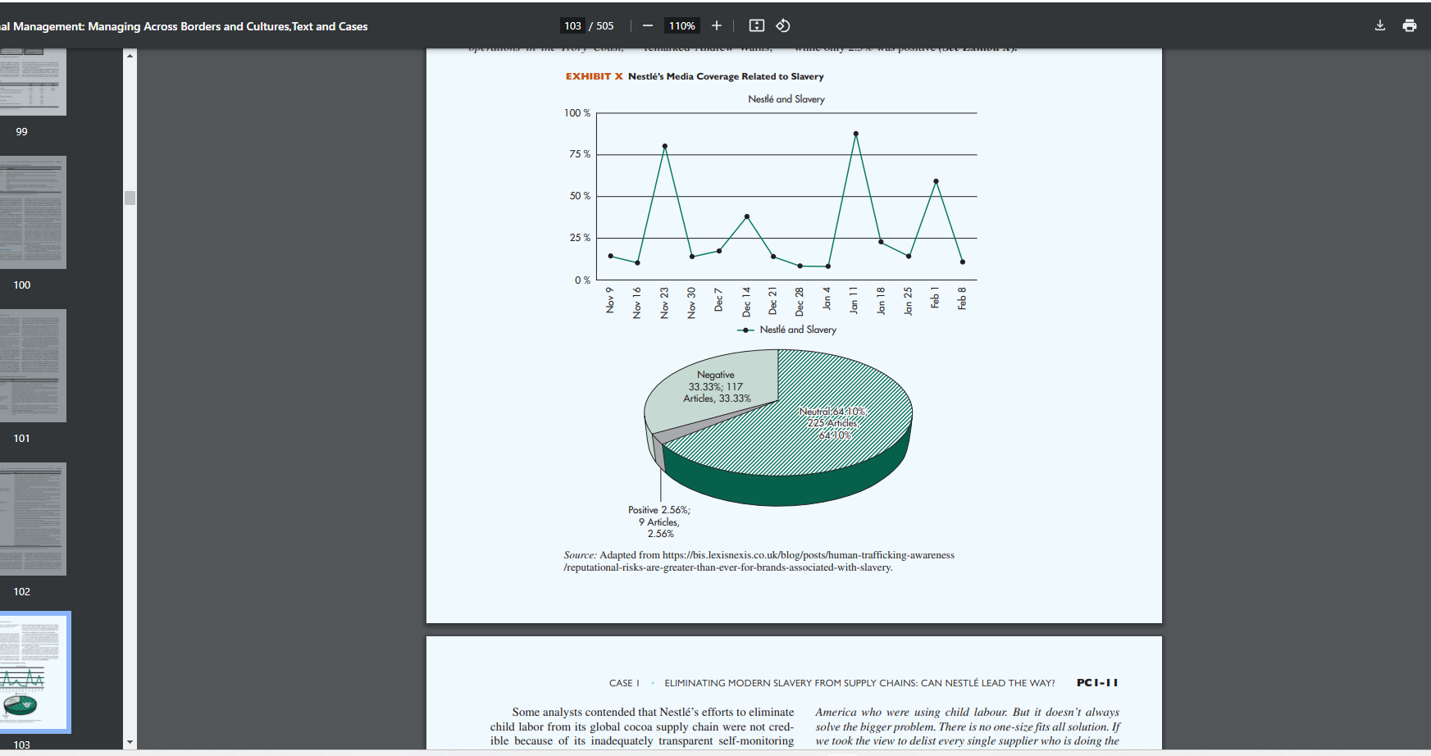Download the PDF file
The image size is (1431, 756).
(x=1380, y=25)
